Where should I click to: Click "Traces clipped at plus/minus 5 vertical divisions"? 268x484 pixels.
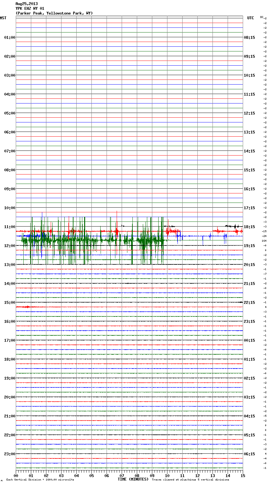click(190, 480)
